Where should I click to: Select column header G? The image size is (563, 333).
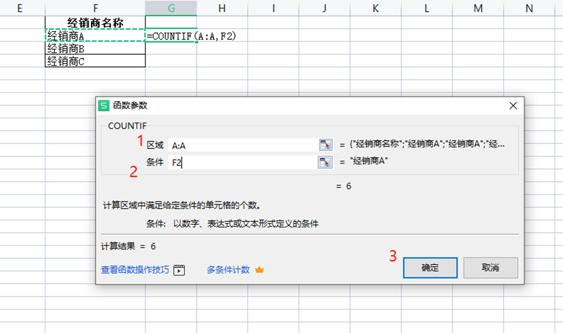(171, 8)
